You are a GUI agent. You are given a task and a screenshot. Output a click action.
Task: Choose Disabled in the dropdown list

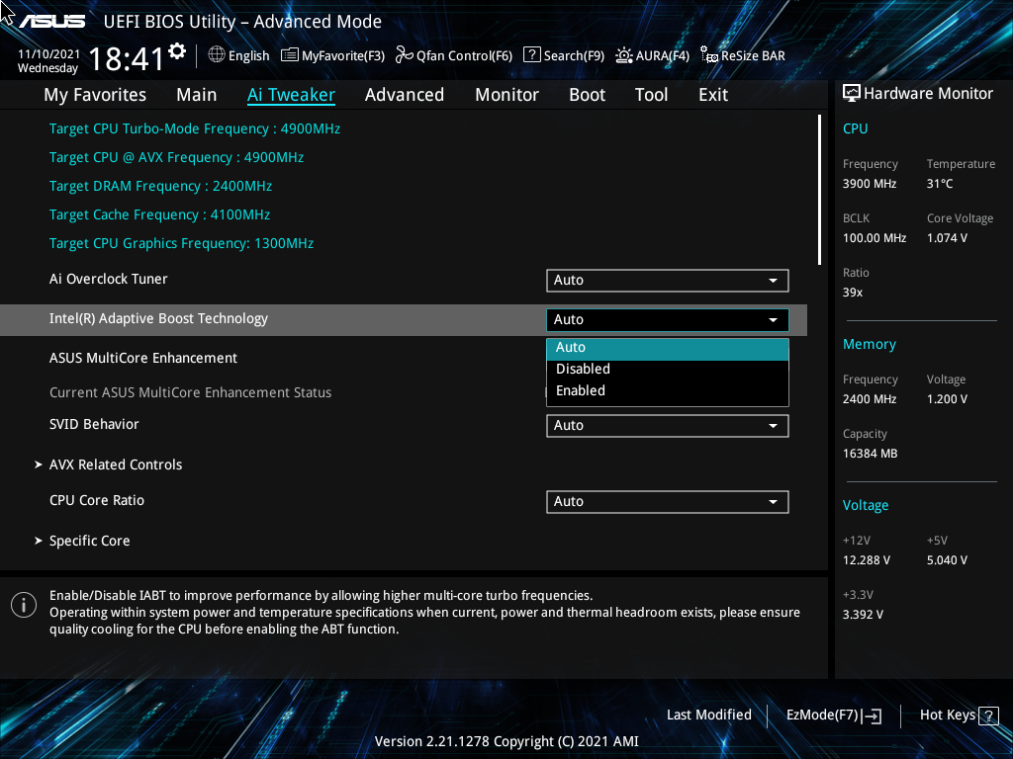pyautogui.click(x=668, y=370)
